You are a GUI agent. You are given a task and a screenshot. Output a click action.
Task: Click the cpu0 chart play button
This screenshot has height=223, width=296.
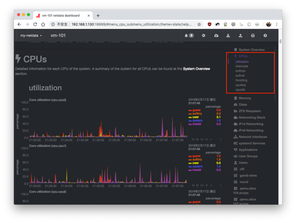pyautogui.click(x=198, y=139)
